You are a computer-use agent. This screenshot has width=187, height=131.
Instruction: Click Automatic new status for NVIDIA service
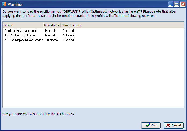click(51, 40)
